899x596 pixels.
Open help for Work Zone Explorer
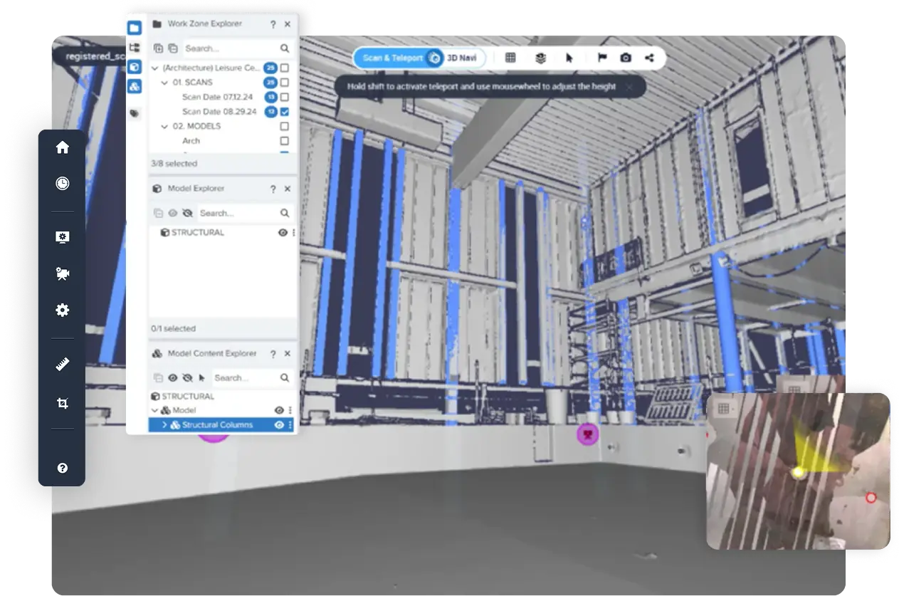(x=273, y=24)
